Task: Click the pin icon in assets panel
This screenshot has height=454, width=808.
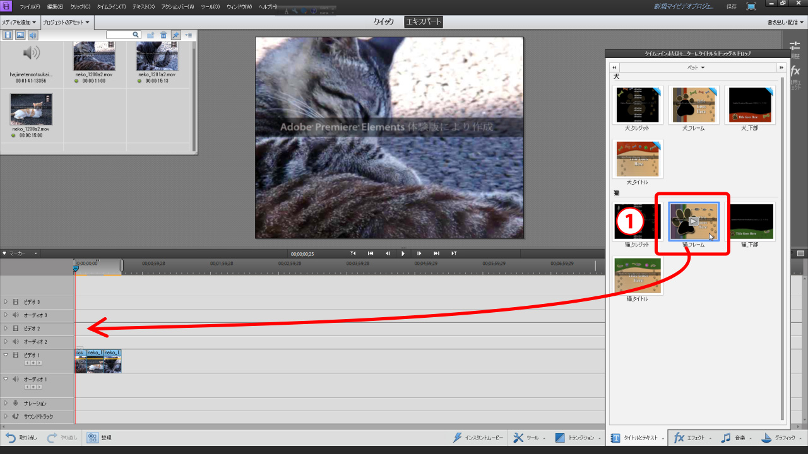Action: (x=175, y=35)
